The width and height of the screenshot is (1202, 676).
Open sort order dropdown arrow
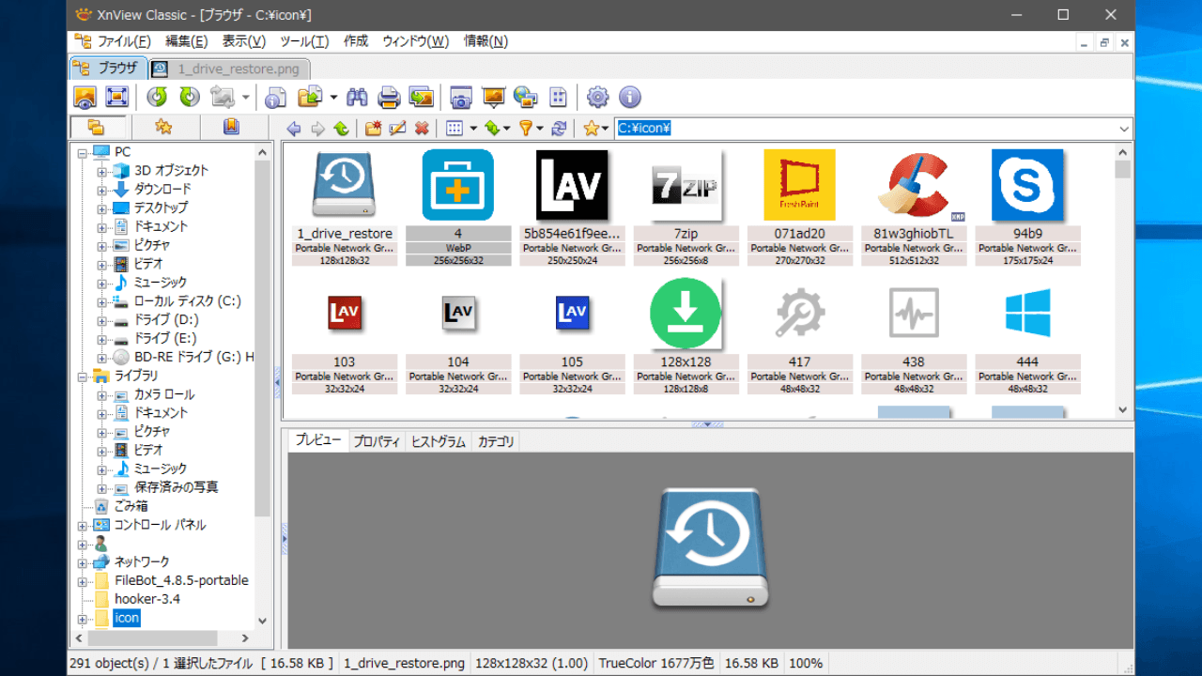pyautogui.click(x=507, y=129)
